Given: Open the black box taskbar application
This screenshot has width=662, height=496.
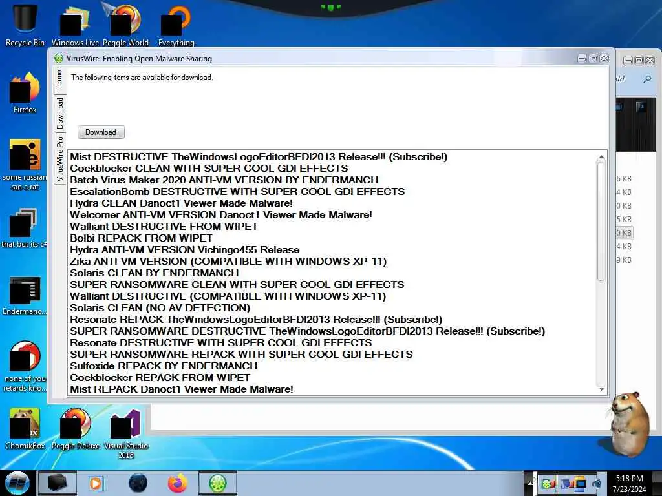Looking at the screenshot, I should (57, 483).
